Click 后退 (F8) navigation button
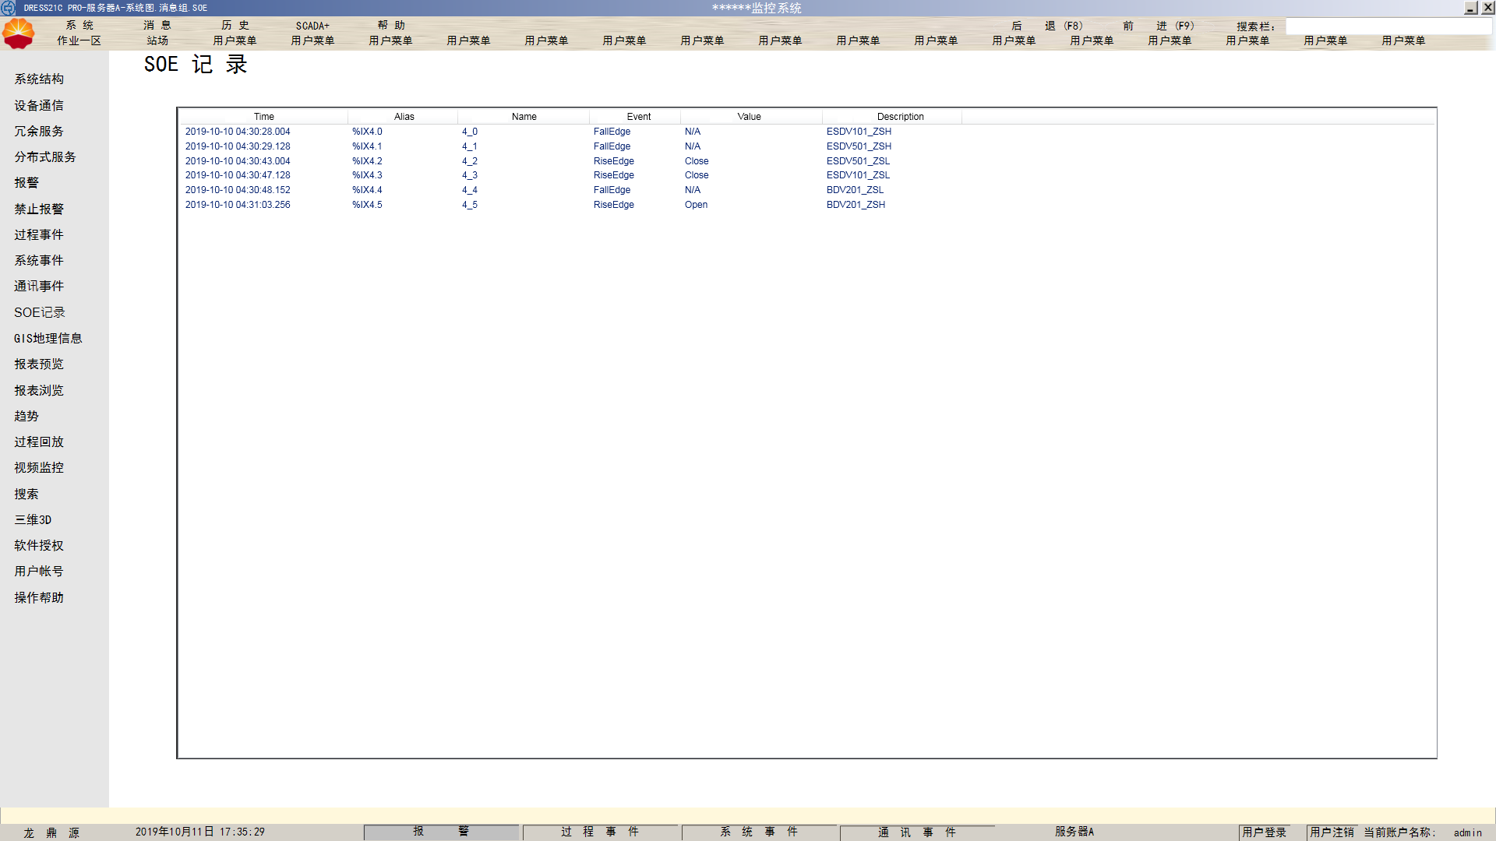The height and width of the screenshot is (841, 1496). click(1047, 26)
